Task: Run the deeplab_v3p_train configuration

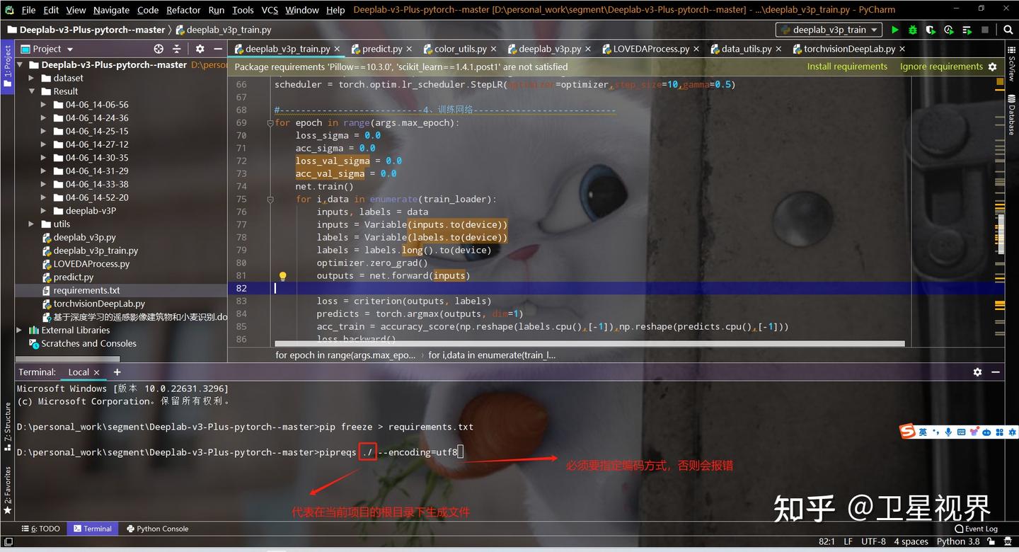Action: (895, 30)
